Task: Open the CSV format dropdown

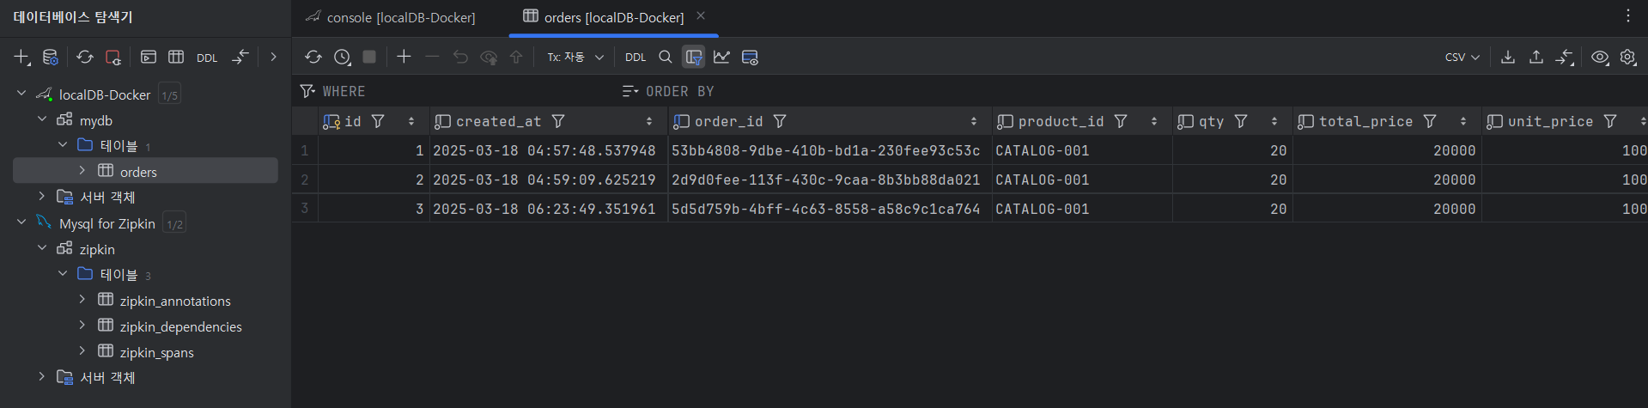Action: [x=1463, y=57]
